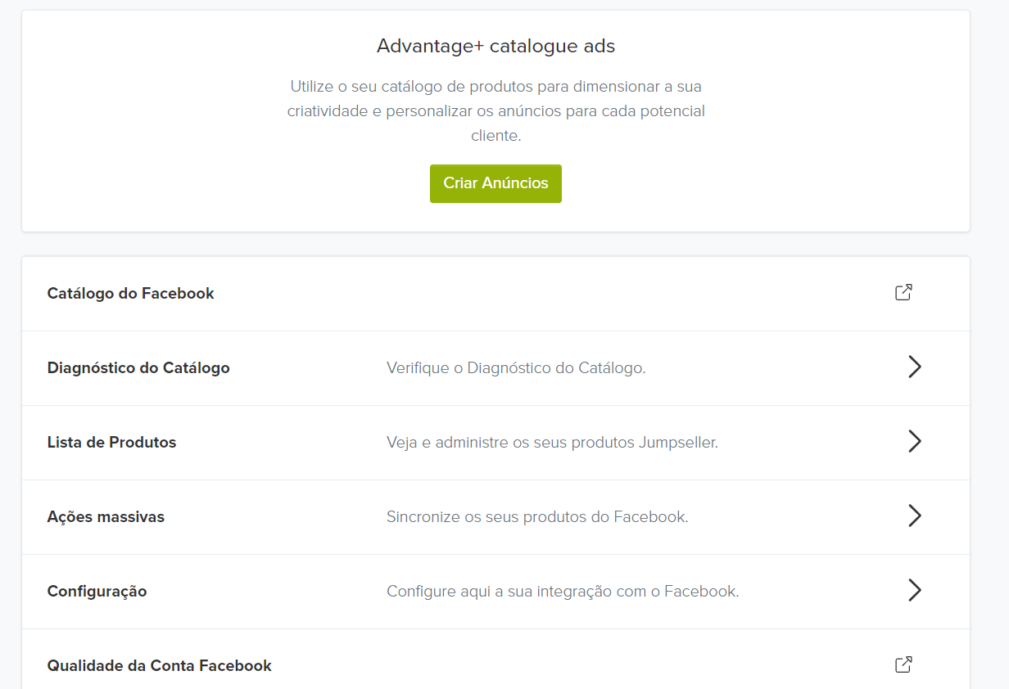
Task: Choose the Ações massivas title
Action: 106,517
